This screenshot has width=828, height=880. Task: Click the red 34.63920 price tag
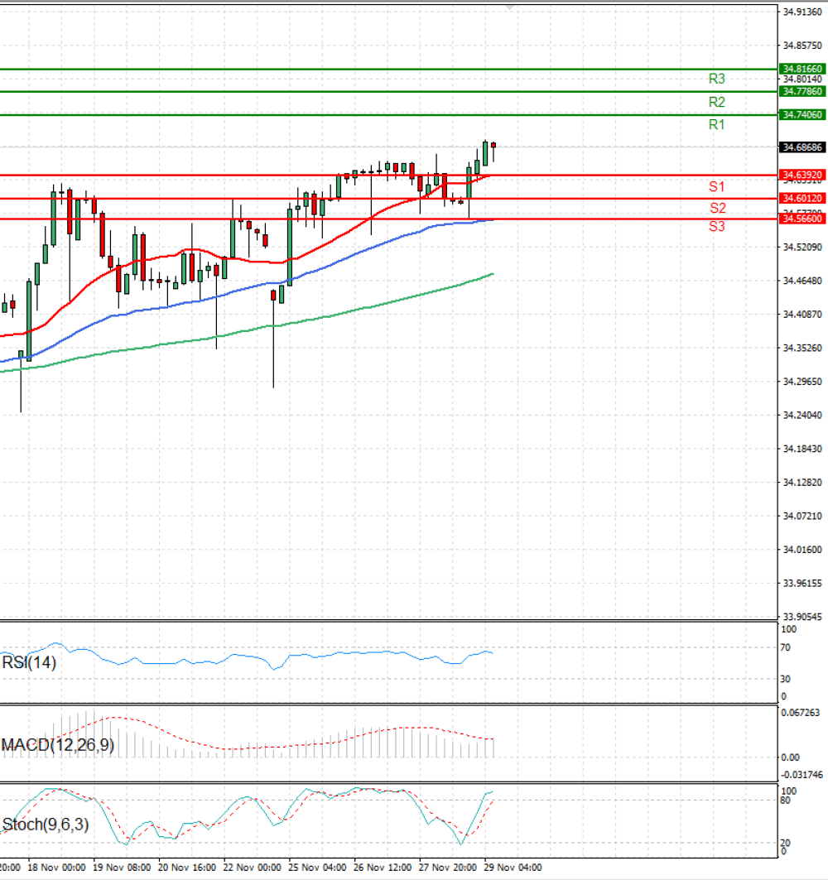pyautogui.click(x=802, y=176)
